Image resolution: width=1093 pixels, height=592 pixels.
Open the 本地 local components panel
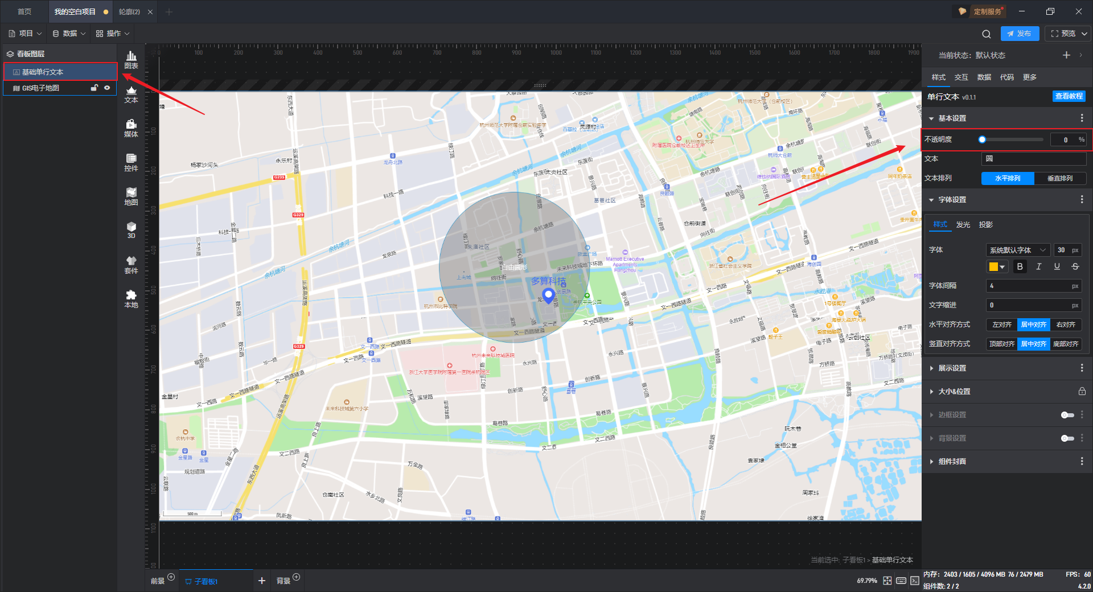(x=131, y=299)
